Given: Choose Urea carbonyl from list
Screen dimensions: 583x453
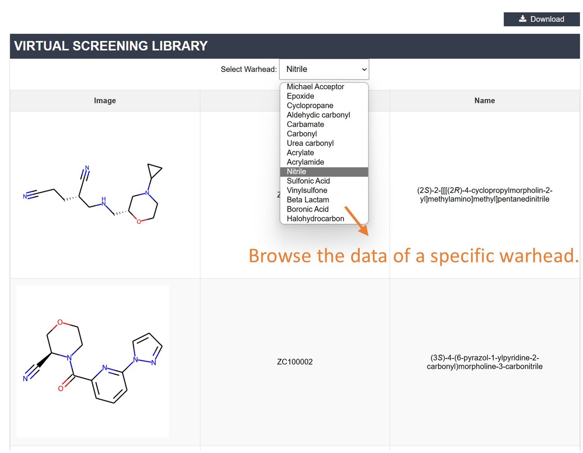Looking at the screenshot, I should pos(310,143).
